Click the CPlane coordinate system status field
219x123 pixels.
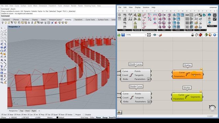point(3,118)
